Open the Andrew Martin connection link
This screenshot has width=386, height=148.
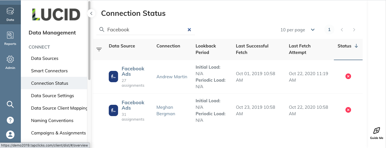tap(172, 77)
